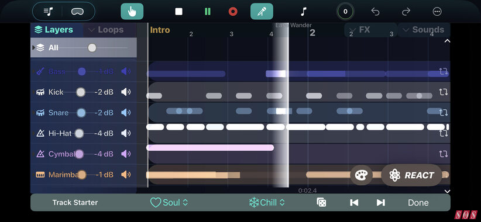Adjust the Cymbal volume slider knob
The image size is (481, 222).
79,154
